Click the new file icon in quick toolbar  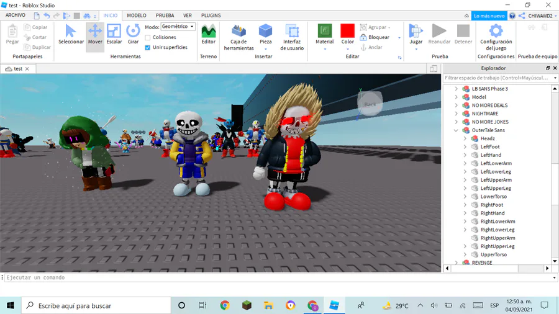point(37,16)
